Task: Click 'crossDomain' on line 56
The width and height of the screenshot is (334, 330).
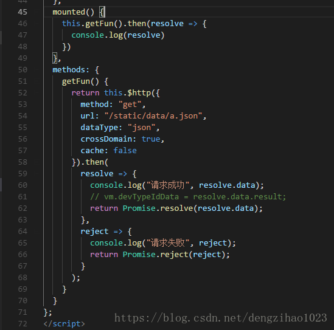Action: click(106, 139)
